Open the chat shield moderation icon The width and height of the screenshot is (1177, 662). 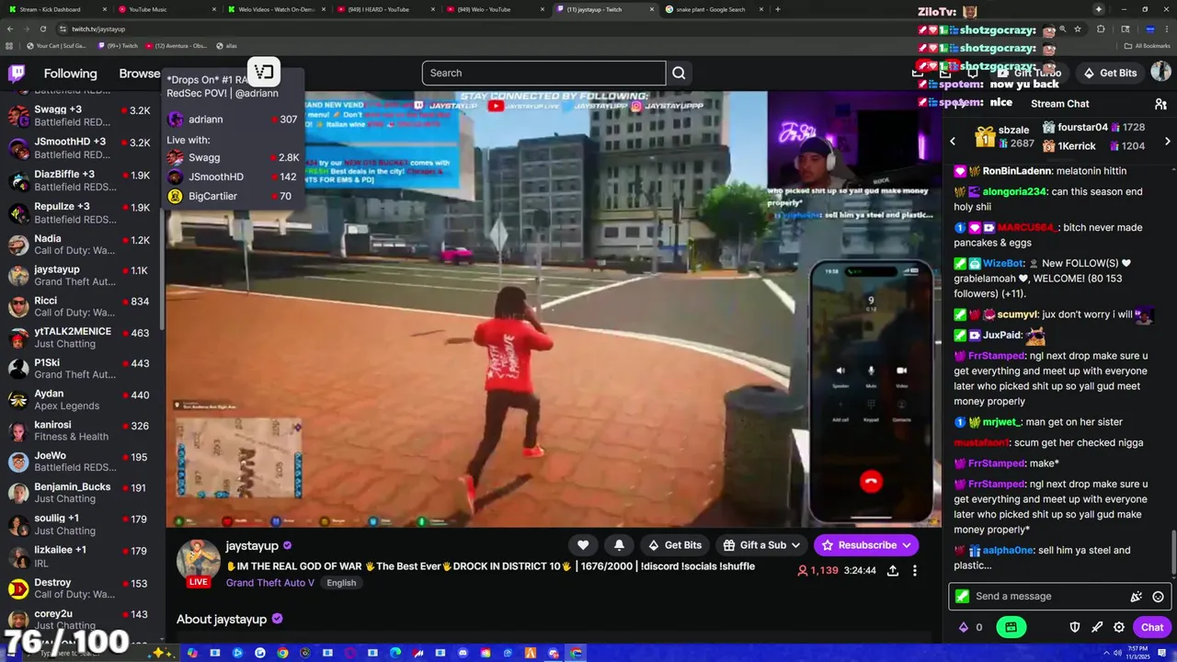[1075, 627]
